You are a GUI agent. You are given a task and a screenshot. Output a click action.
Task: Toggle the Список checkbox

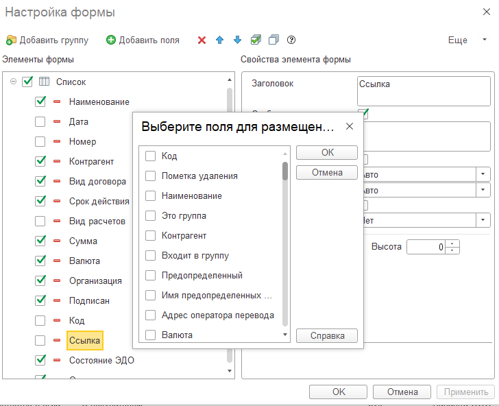27,82
